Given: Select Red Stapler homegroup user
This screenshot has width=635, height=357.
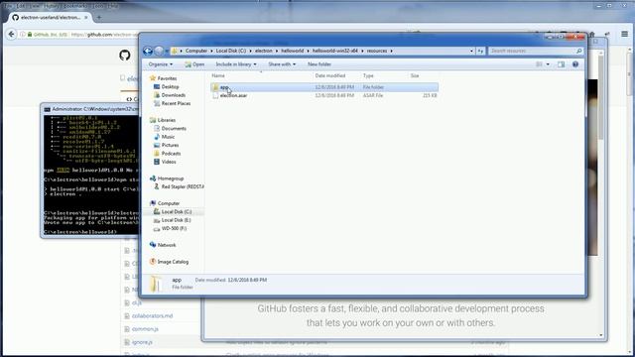Looking at the screenshot, I should 182,186.
